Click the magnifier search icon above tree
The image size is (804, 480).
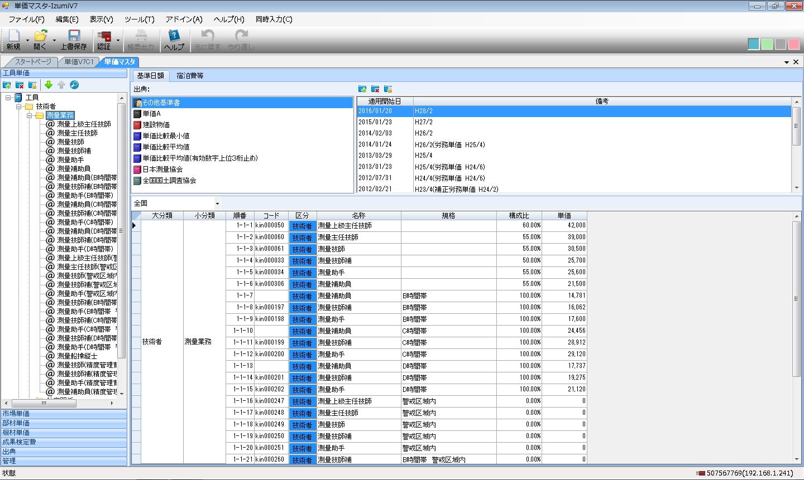pos(74,85)
